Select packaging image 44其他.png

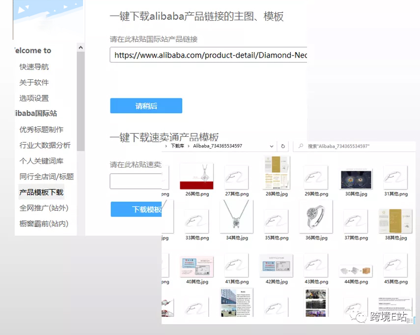coord(356,271)
